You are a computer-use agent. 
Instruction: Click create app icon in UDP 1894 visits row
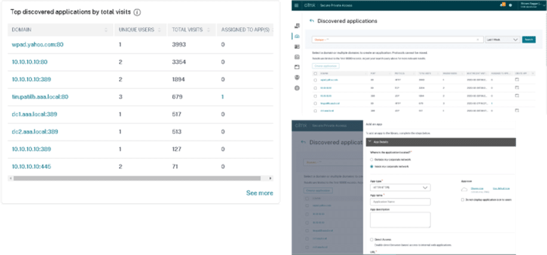(517, 95)
